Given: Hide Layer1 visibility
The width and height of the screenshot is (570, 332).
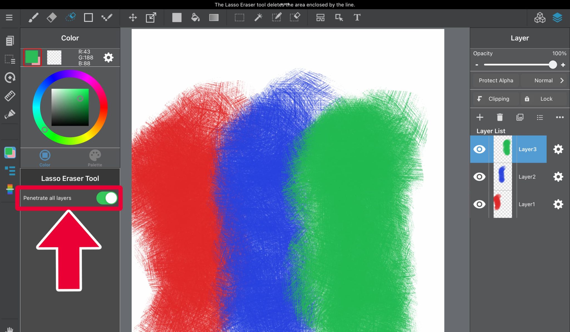Looking at the screenshot, I should [480, 204].
